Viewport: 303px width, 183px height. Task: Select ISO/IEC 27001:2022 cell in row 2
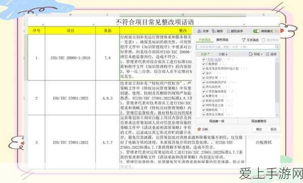coord(70,98)
